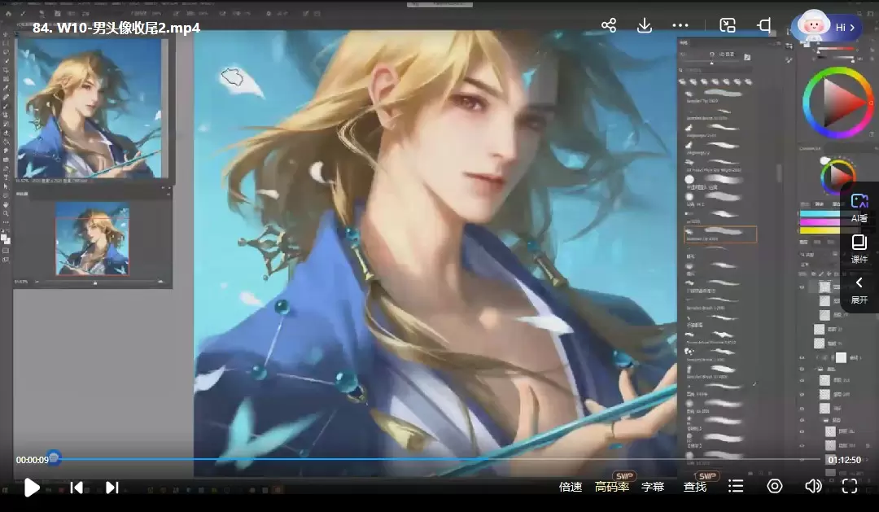
Task: Expand the sidebar with the 展开 chevron
Action: [x=859, y=291]
